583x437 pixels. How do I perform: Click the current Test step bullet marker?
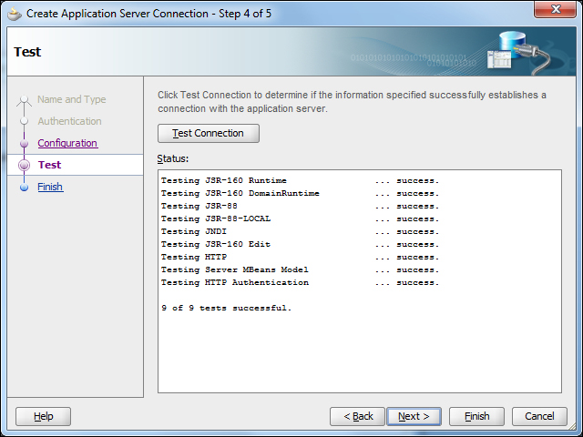tap(25, 165)
